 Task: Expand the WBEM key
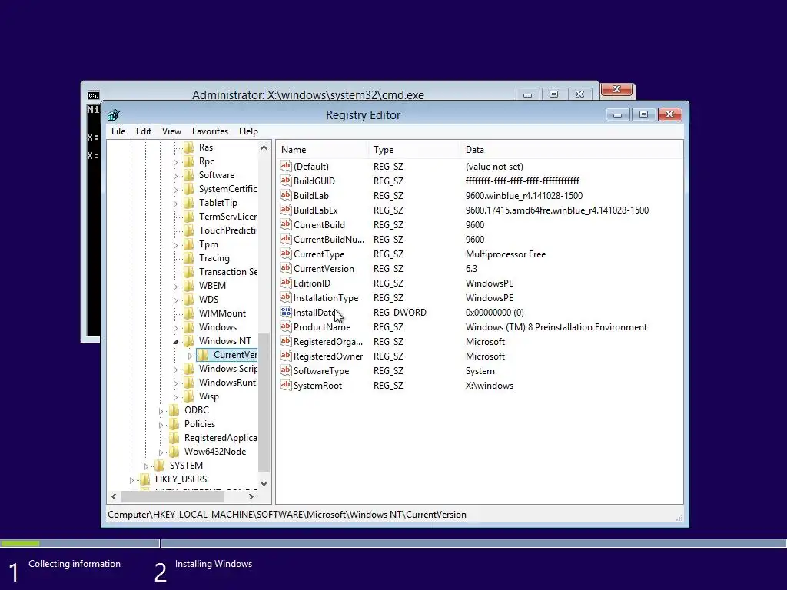click(175, 287)
